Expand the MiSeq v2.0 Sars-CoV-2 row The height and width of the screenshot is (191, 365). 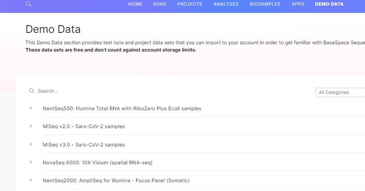[31, 126]
